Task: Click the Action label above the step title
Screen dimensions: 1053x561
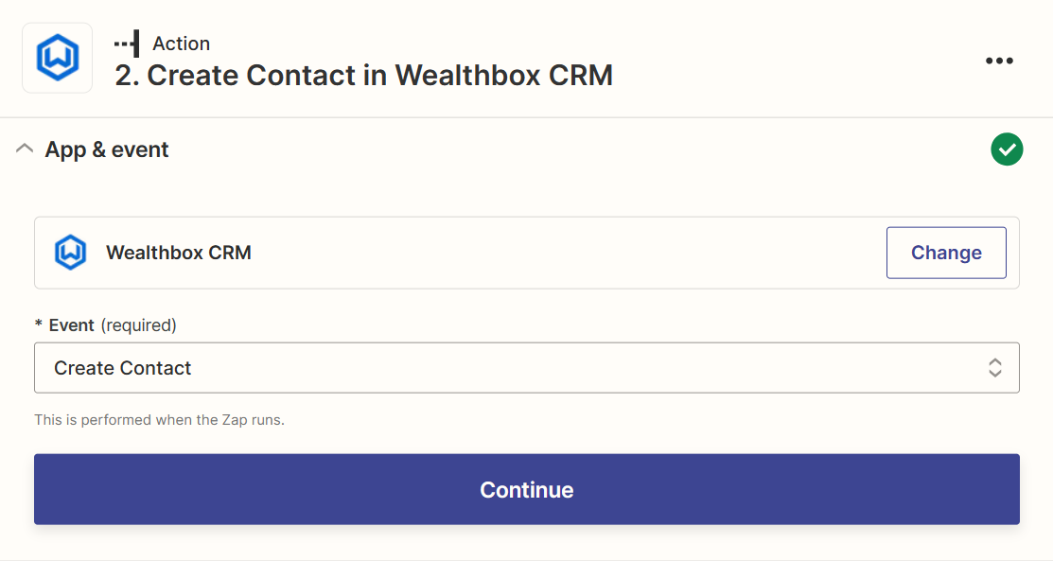Action: coord(181,43)
